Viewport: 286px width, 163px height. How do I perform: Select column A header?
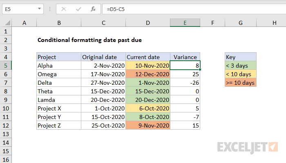pos(24,23)
